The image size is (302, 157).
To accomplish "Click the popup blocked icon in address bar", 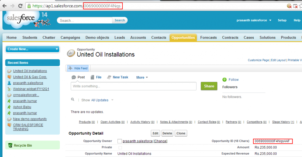I will 295,6.
